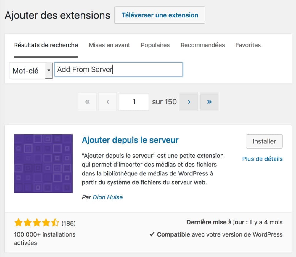Install Ajouter depuis le serveur plugin
296x257 pixels.
[x=264, y=141]
